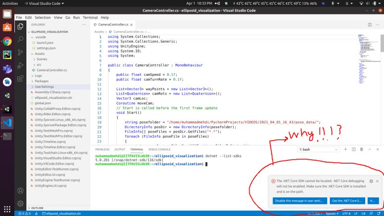The width and height of the screenshot is (384, 216).
Task: Open Visual Studio Code app menu in top bar
Action: click(44, 3)
